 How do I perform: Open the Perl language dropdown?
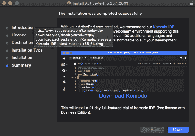167,63
